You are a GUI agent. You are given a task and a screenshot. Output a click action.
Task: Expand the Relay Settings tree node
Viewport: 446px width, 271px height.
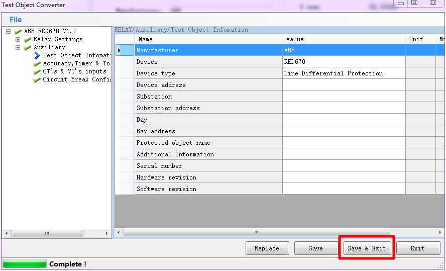pos(18,39)
